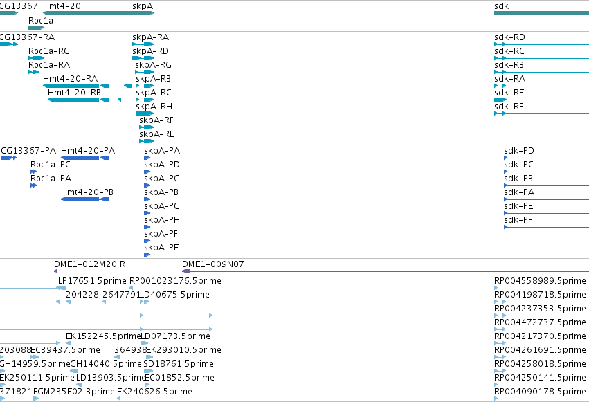
Task: Select the skpA-PG protein
Action: [x=162, y=179]
